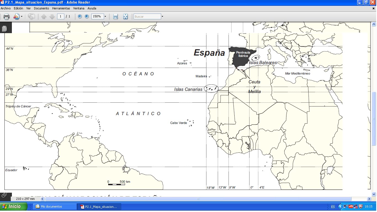The width and height of the screenshot is (377, 212).
Task: Go to next page with down arrow
Action: (52, 17)
